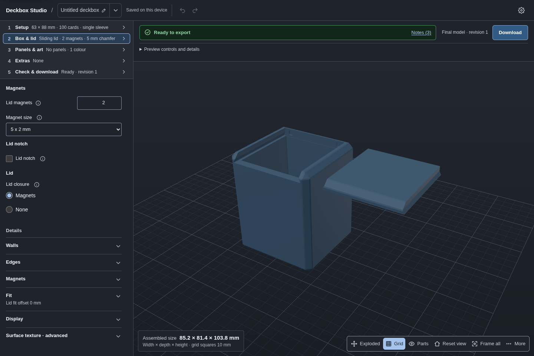Open the Parts visibility control

click(x=418, y=344)
